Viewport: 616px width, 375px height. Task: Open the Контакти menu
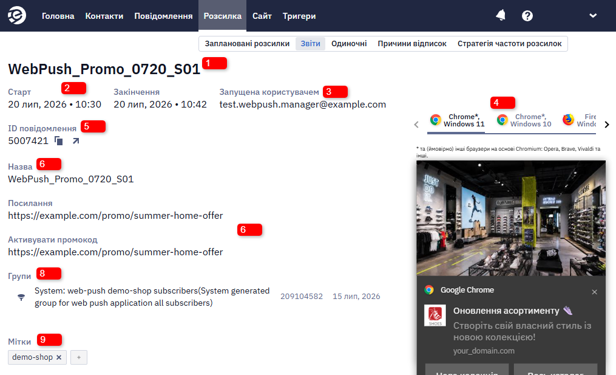click(104, 16)
